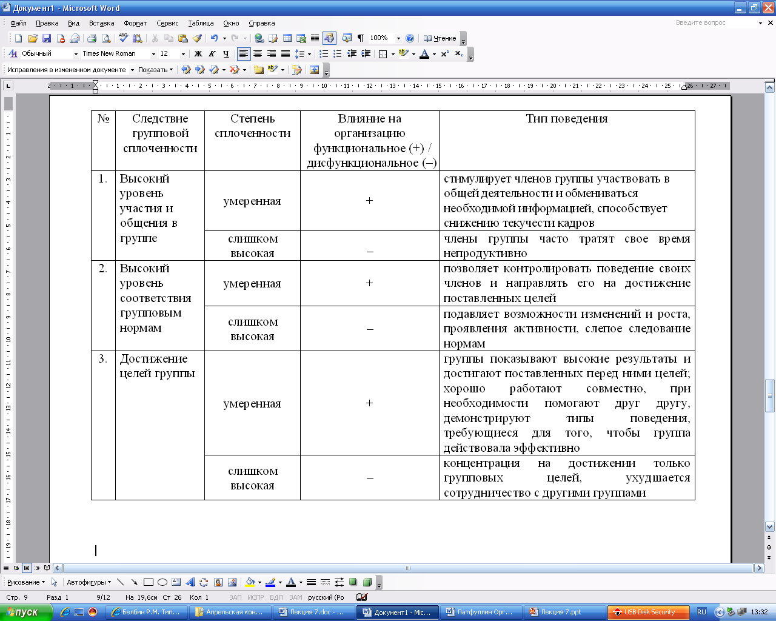Open the Справка menu

tap(262, 23)
